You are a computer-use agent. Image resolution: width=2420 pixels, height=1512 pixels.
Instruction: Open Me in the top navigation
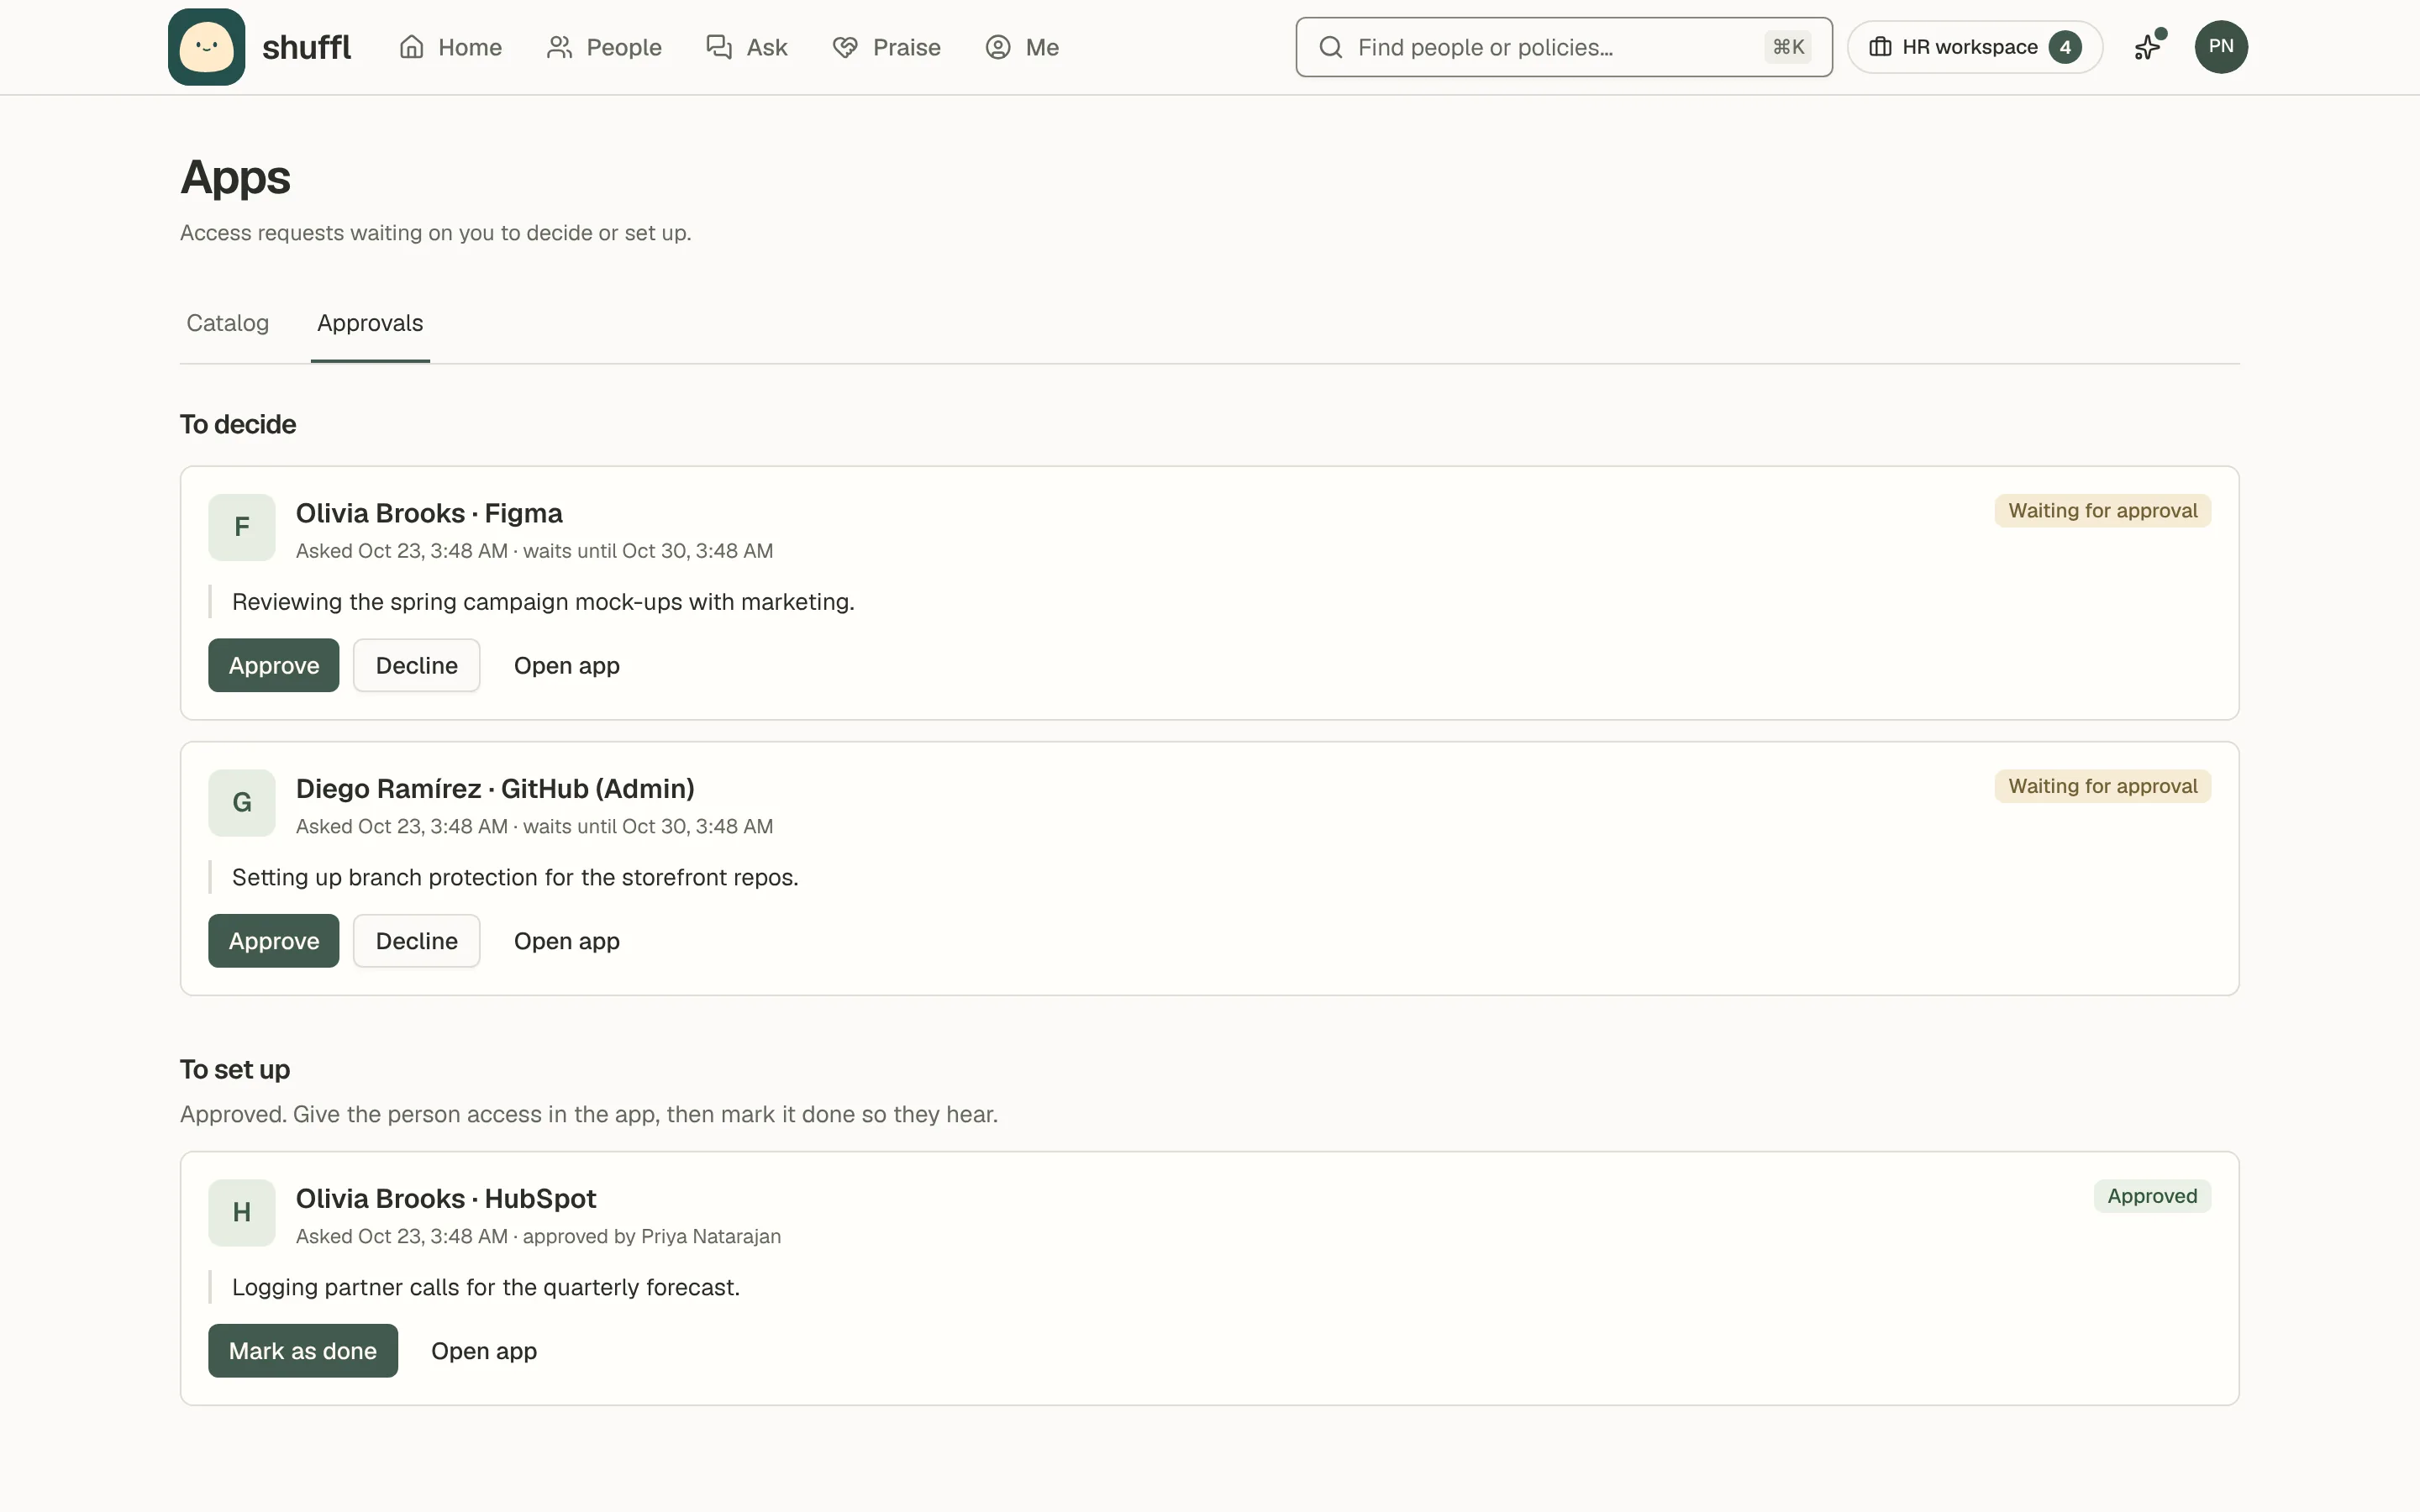[1021, 47]
